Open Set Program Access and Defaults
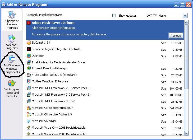 [12, 89]
